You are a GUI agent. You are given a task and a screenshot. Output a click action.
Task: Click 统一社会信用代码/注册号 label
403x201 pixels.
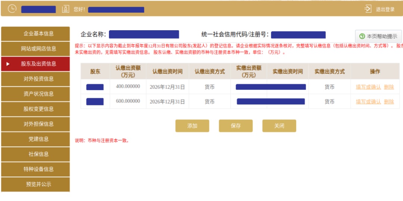235,35
